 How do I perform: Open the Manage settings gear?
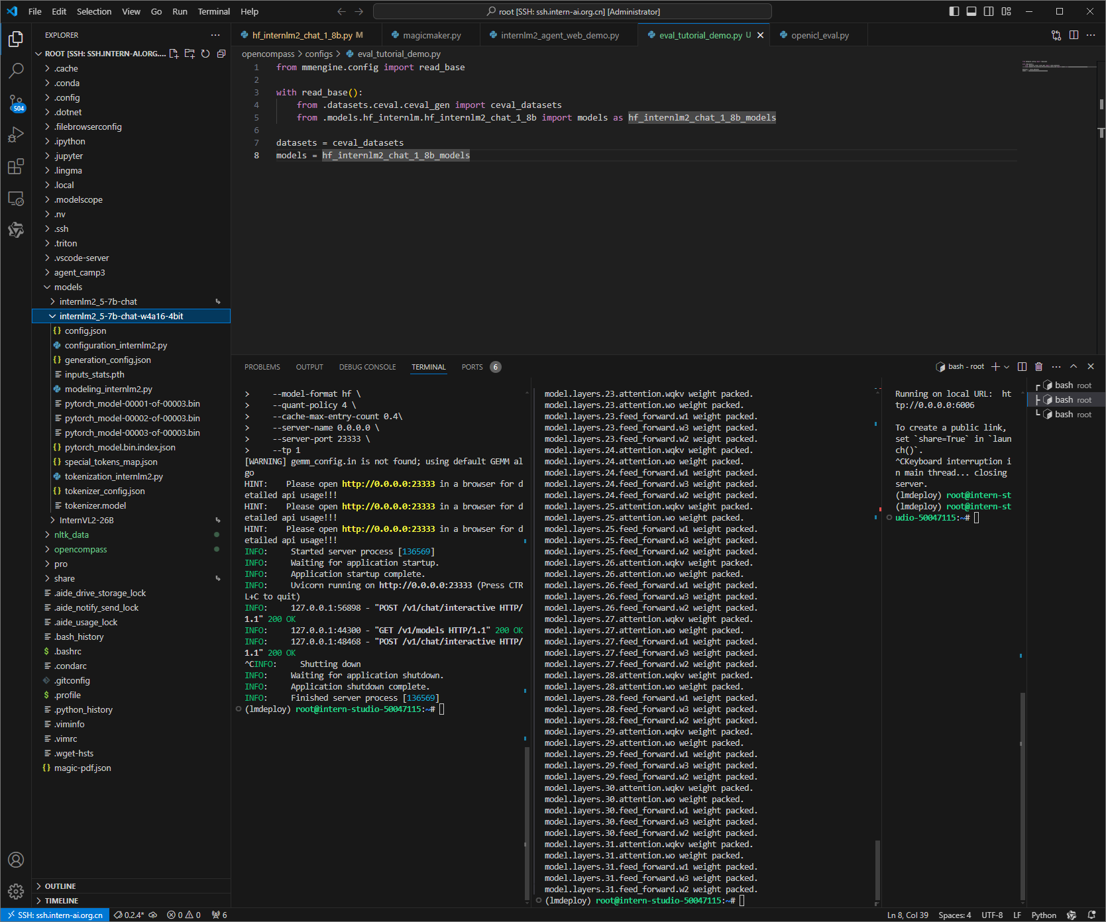16,892
